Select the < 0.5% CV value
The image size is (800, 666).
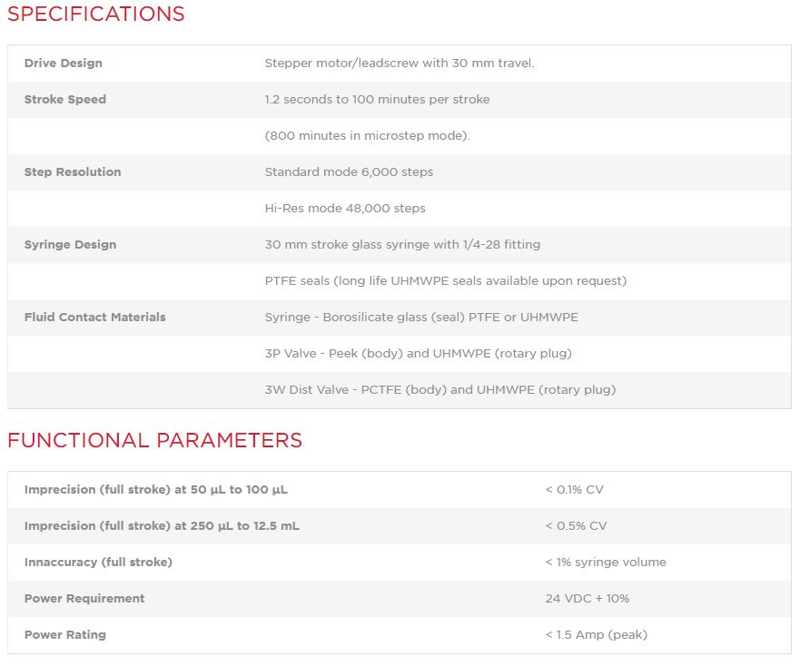(576, 526)
